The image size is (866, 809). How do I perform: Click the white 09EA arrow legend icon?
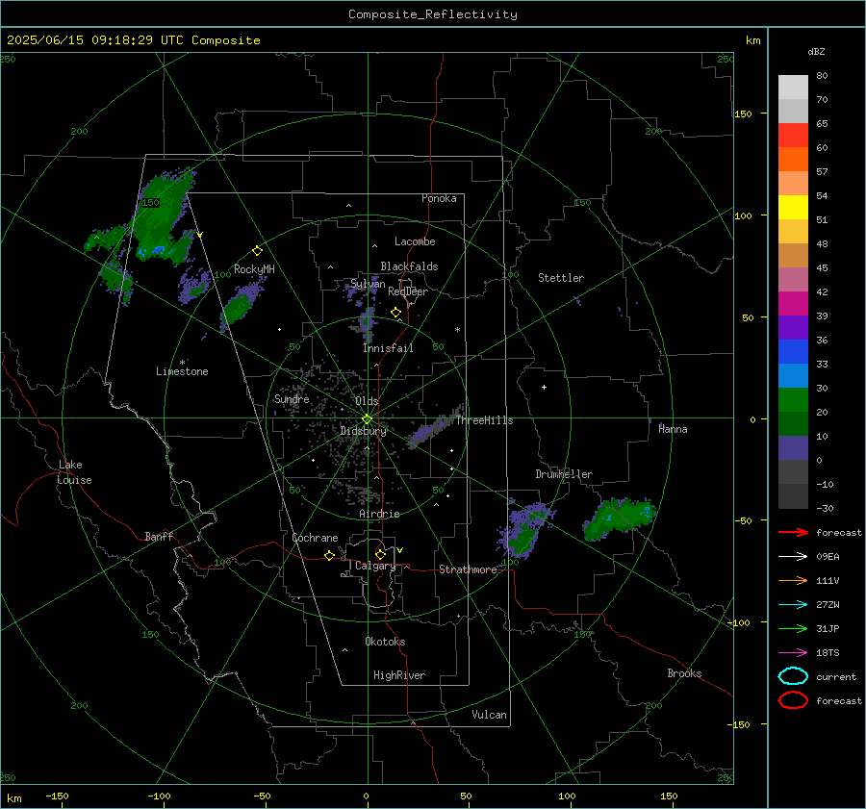[x=793, y=556]
